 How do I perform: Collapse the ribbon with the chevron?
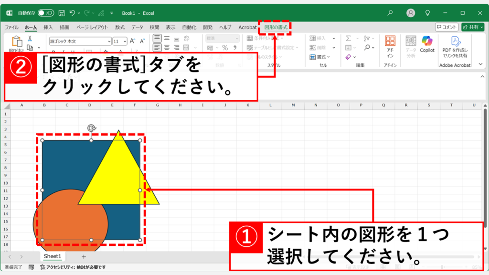(x=480, y=64)
